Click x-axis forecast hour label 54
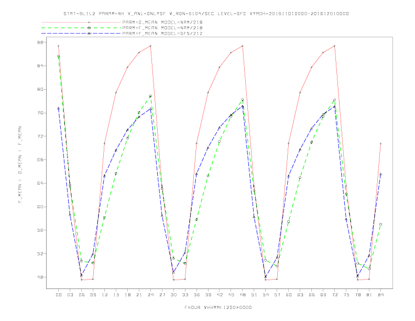Screen dimensions: 415x321 266,295
